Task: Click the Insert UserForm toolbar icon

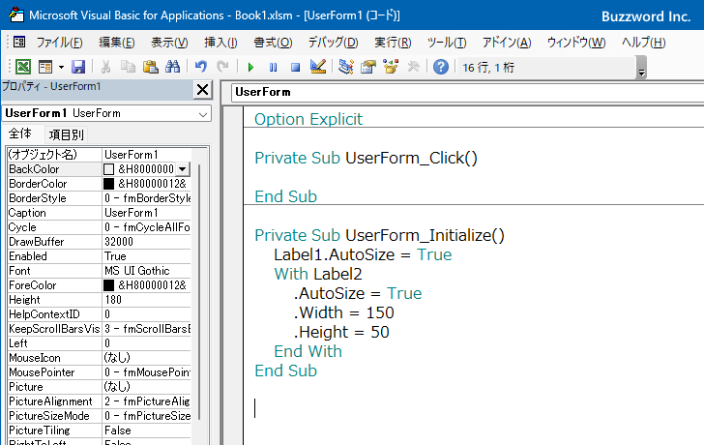Action: click(x=45, y=67)
